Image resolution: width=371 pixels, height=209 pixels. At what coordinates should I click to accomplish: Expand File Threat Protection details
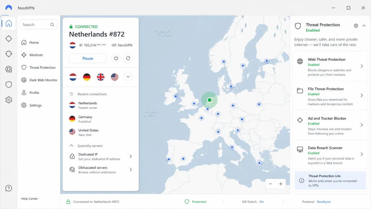point(362,95)
